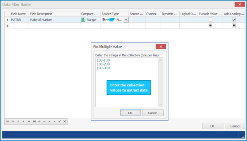Select the 100-200 line
Image resolution: width=247 pixels, height=141 pixels.
[103, 64]
